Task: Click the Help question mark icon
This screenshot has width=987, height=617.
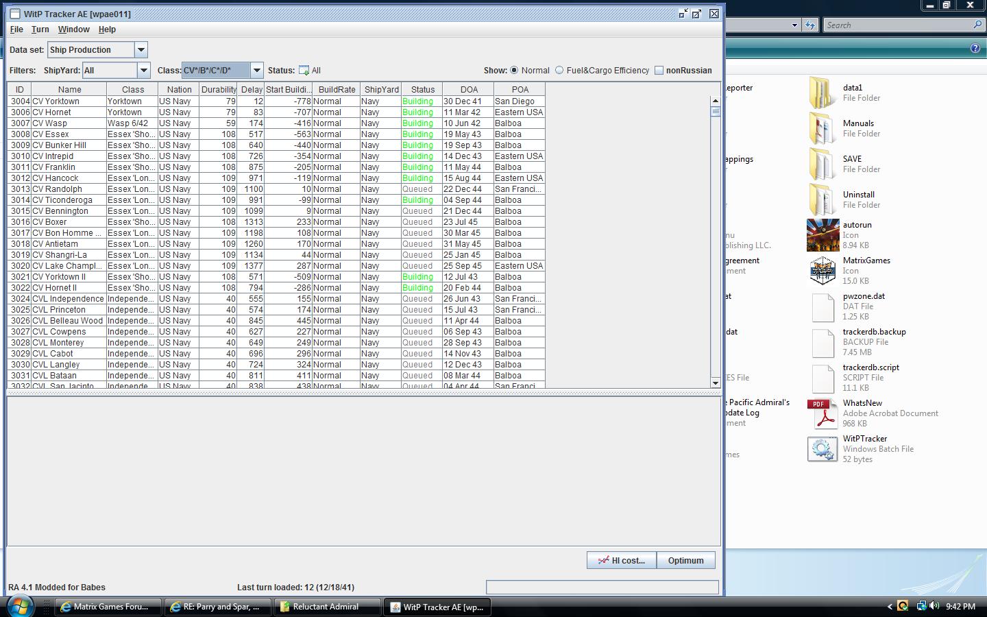Action: 974,47
